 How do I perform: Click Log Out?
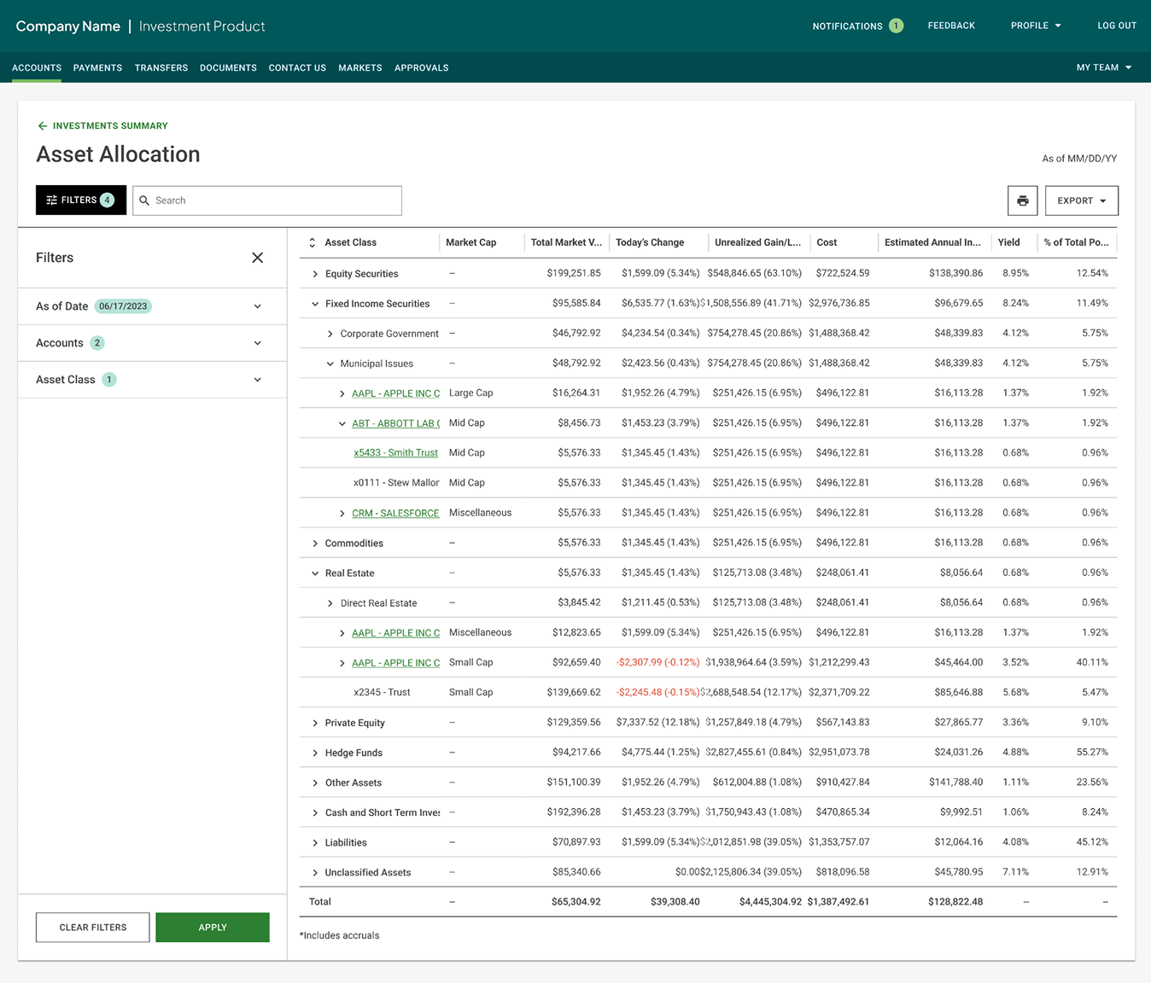pyautogui.click(x=1117, y=26)
